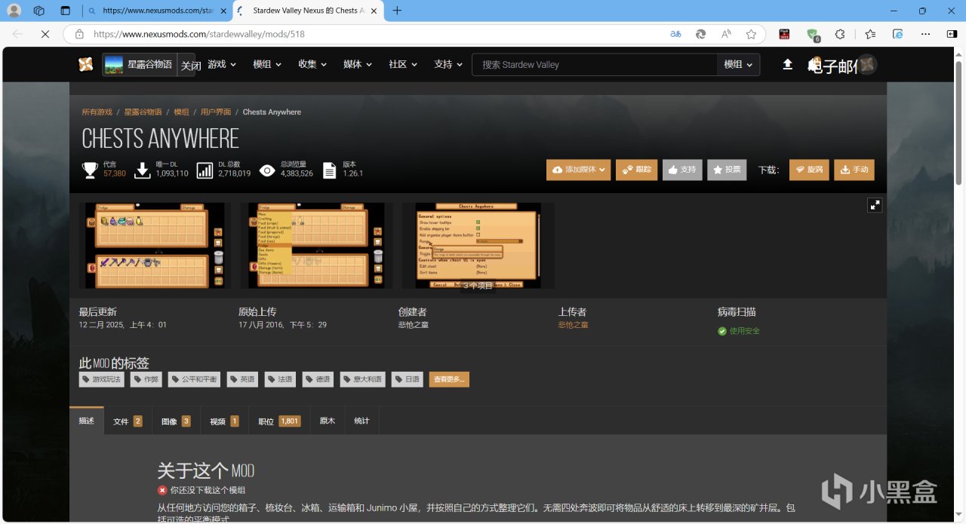Open the browser extensions puzzle icon

pos(840,34)
